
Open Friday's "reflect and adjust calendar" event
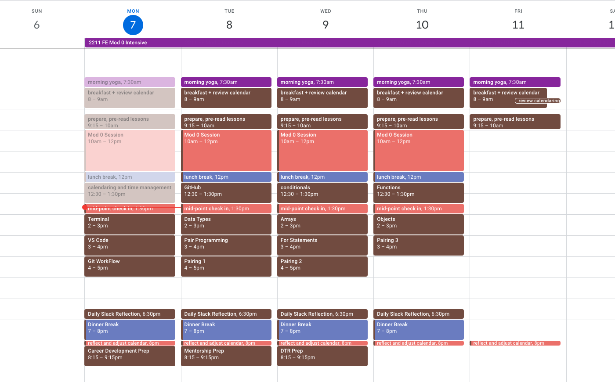coord(515,343)
